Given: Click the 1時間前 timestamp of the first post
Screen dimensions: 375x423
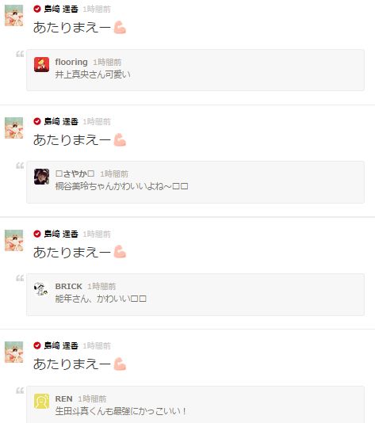Looking at the screenshot, I should click(97, 10).
